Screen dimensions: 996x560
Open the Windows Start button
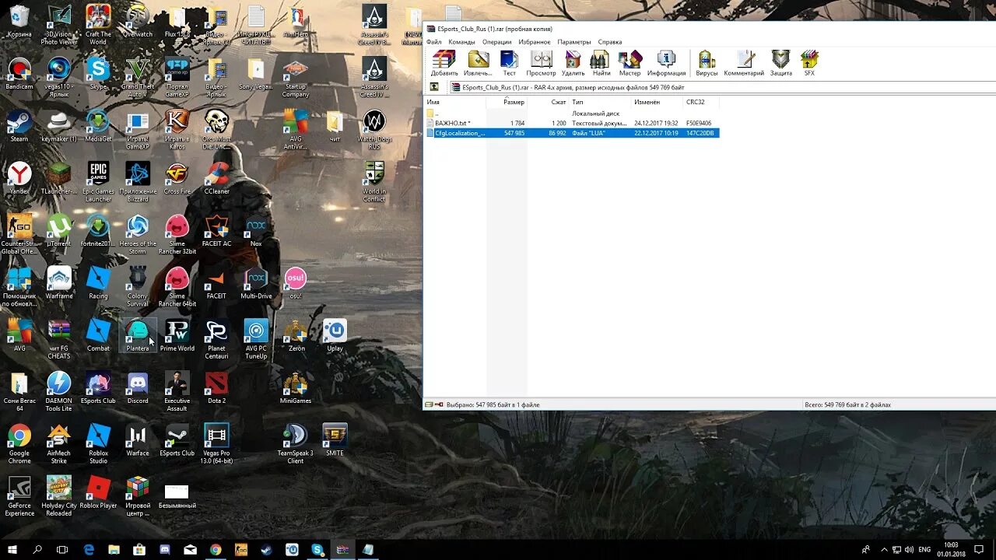coord(12,549)
